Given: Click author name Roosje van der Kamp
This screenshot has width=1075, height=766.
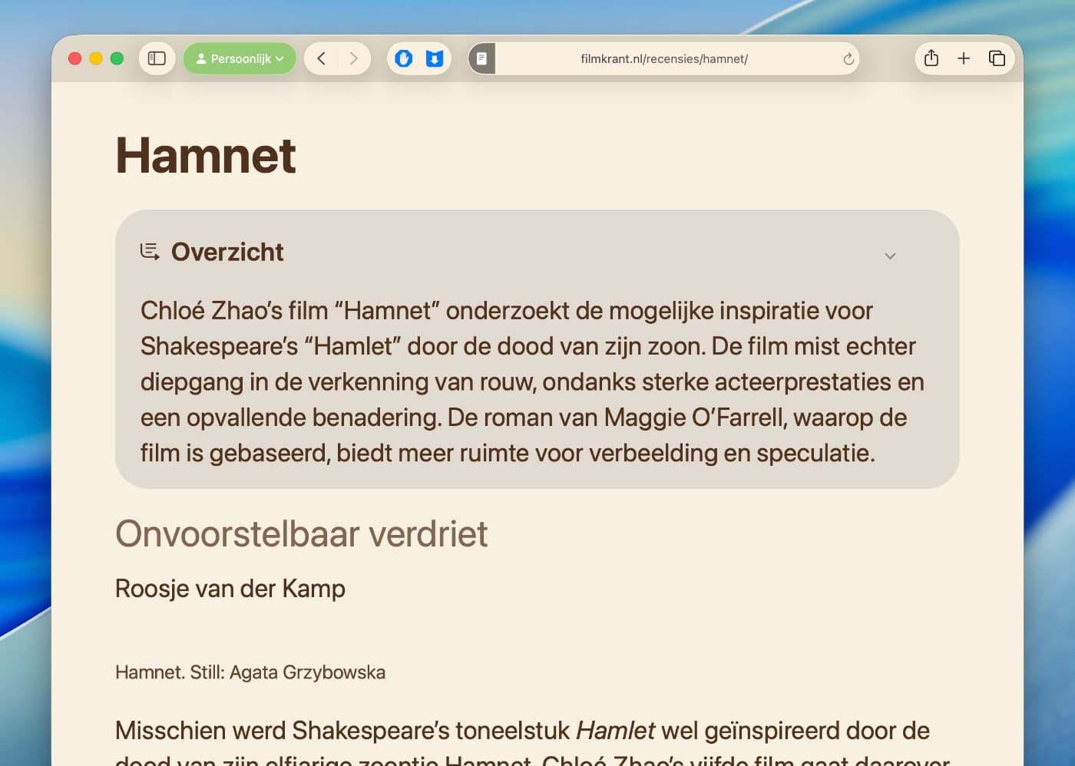Looking at the screenshot, I should pyautogui.click(x=230, y=589).
